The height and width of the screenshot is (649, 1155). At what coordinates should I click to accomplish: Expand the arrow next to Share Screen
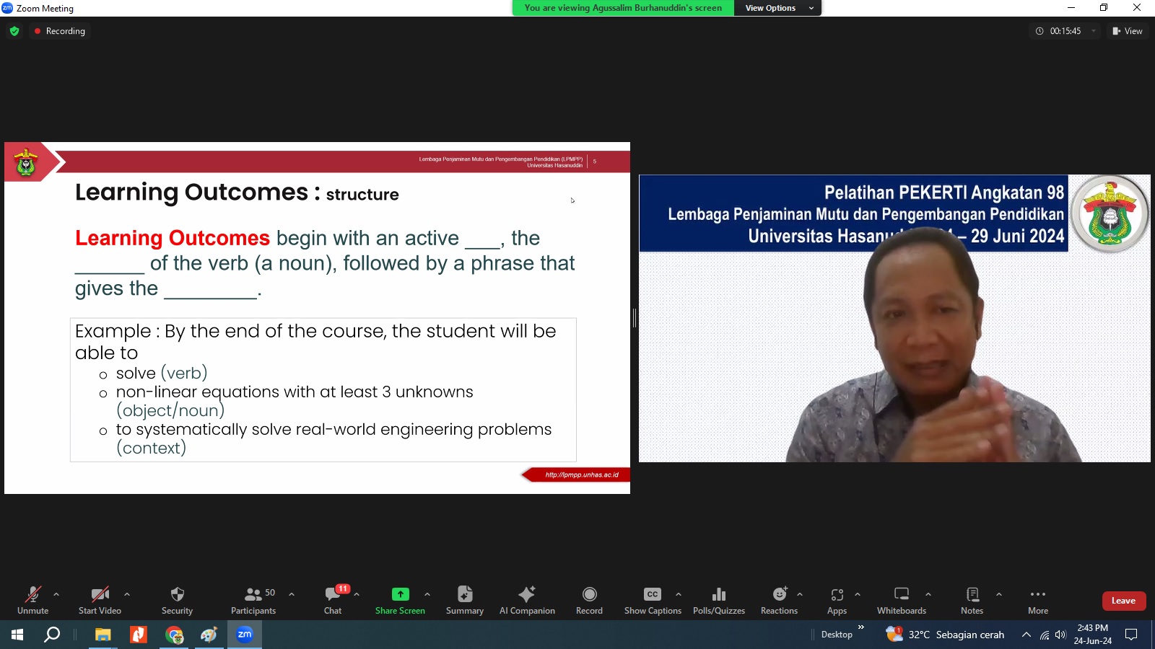click(427, 594)
